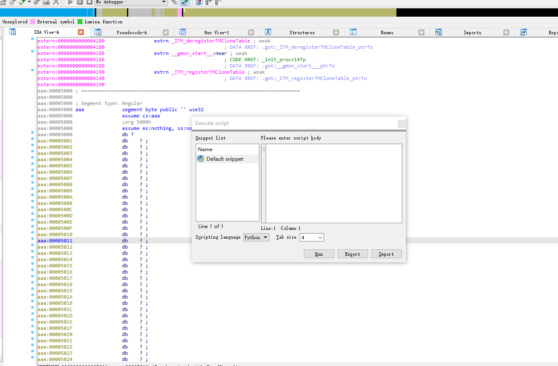Open the Tab size dropdown

pos(311,237)
